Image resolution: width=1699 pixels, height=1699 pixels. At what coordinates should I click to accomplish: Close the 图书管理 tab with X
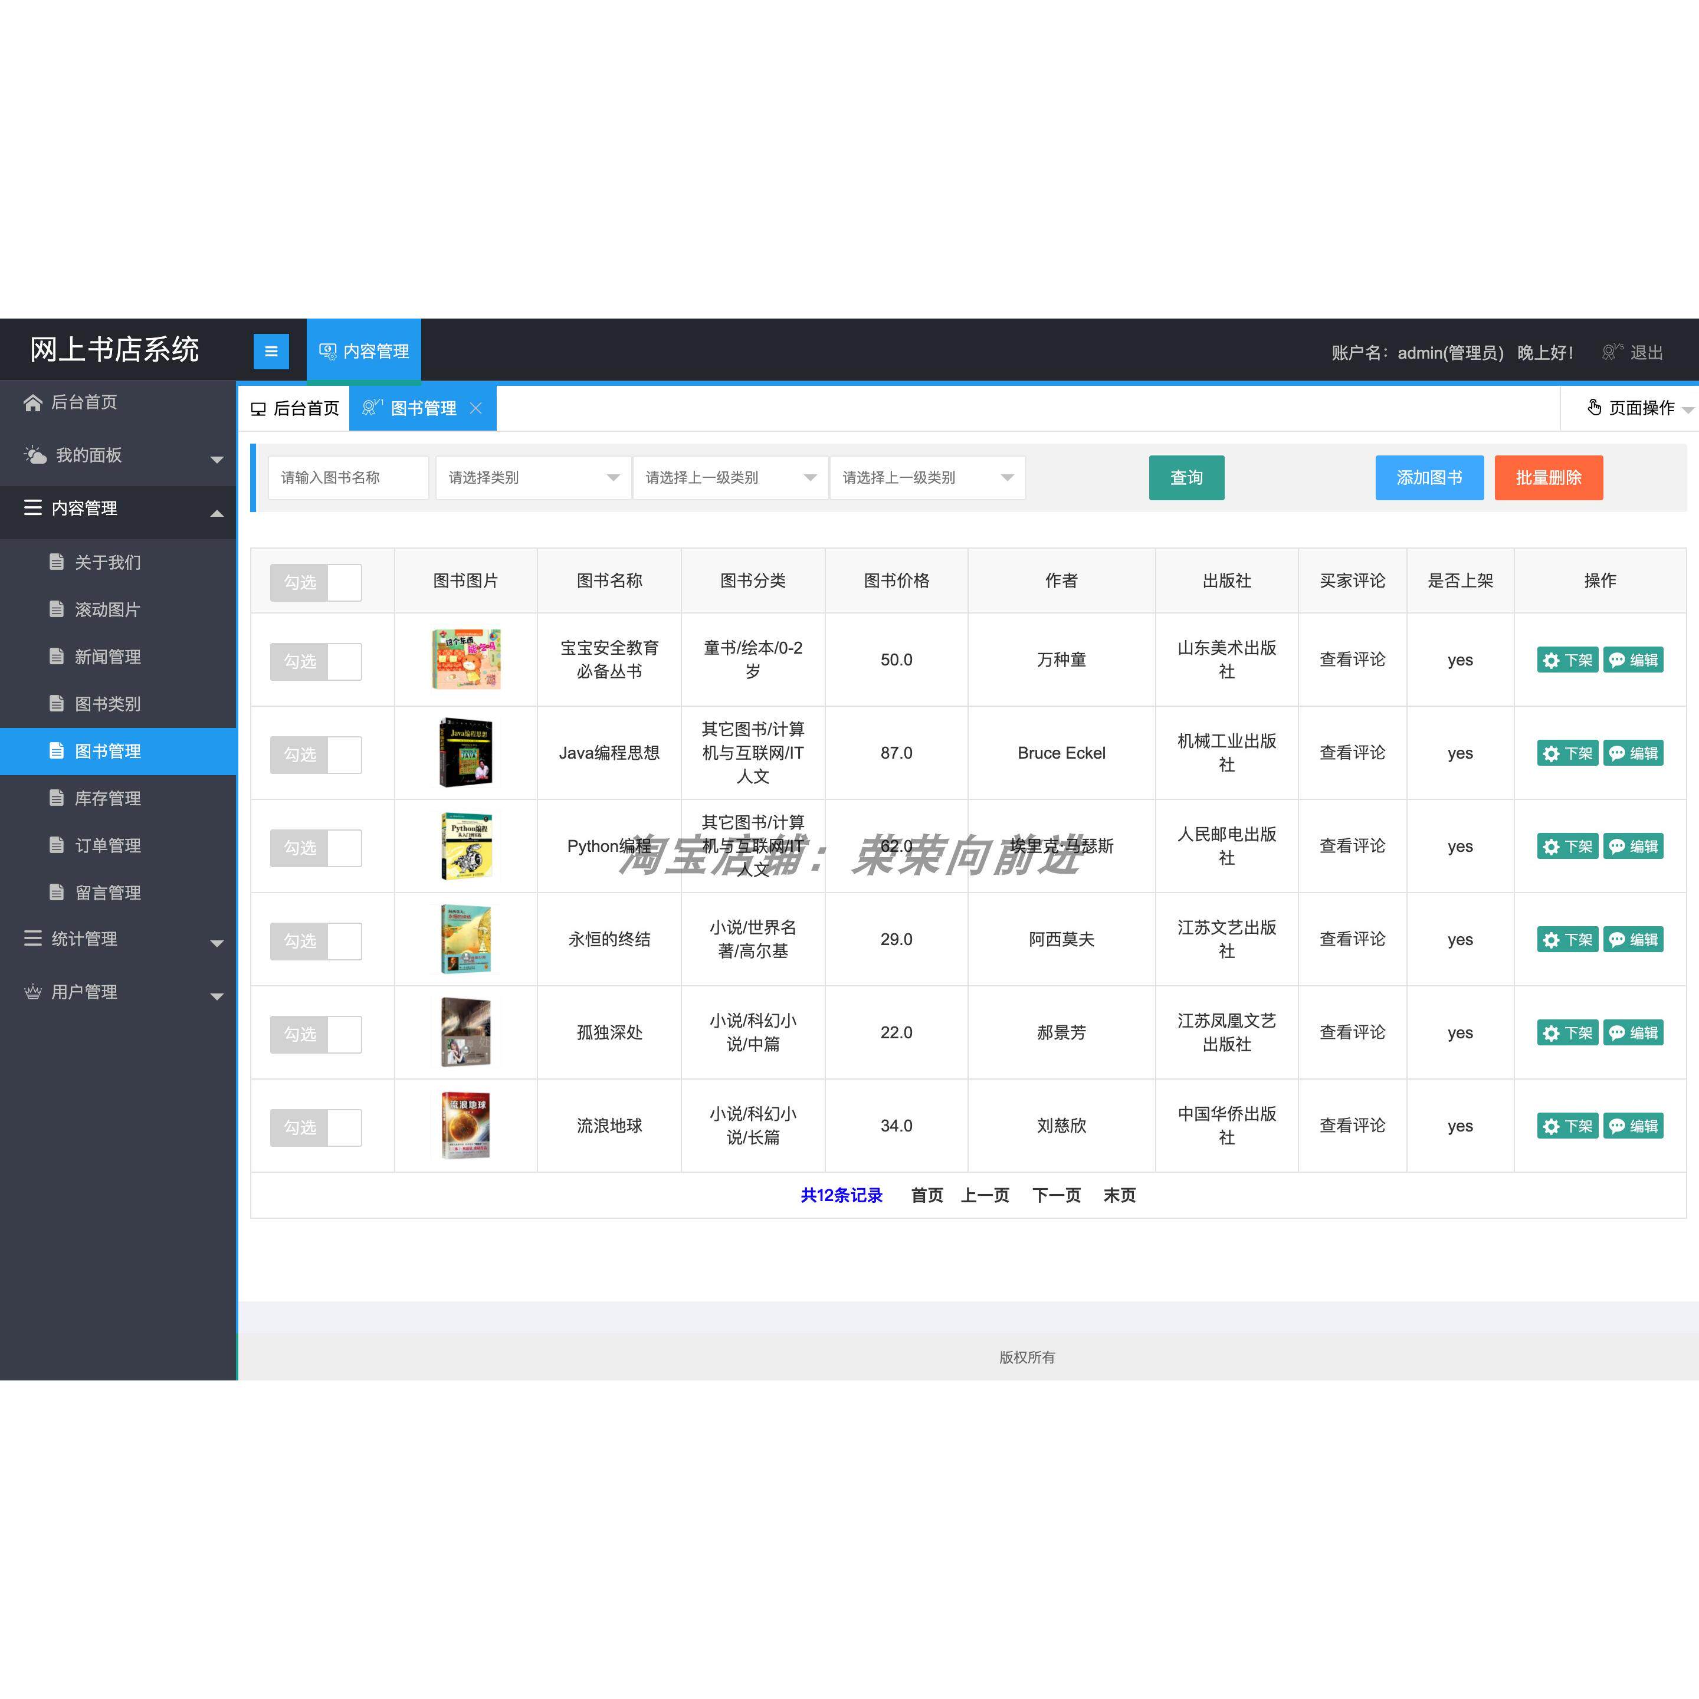[x=475, y=408]
